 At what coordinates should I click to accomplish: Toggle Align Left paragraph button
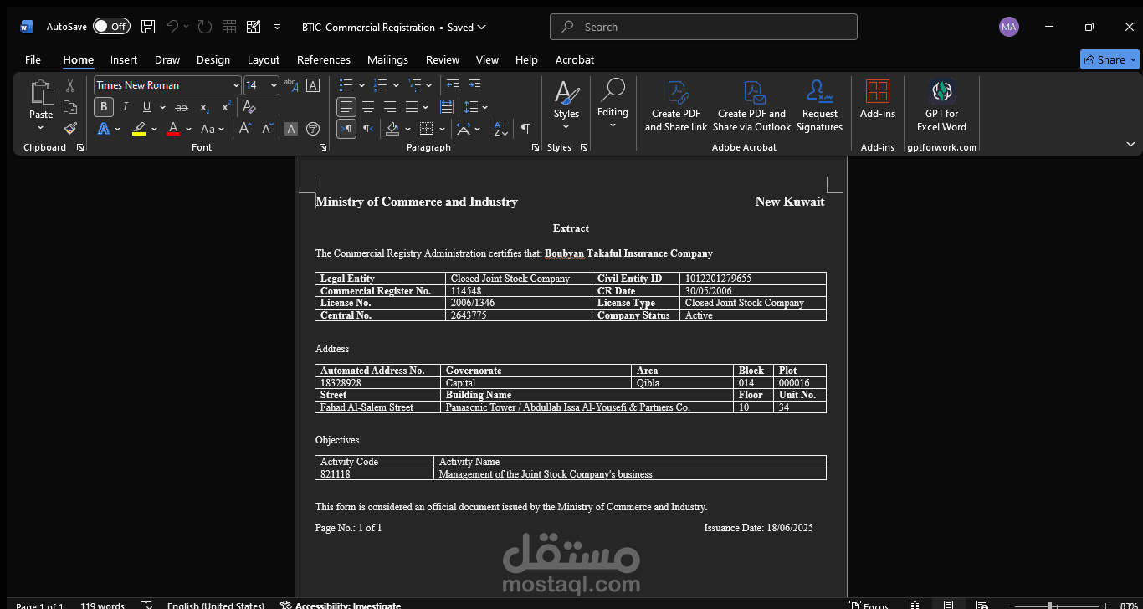[346, 107]
